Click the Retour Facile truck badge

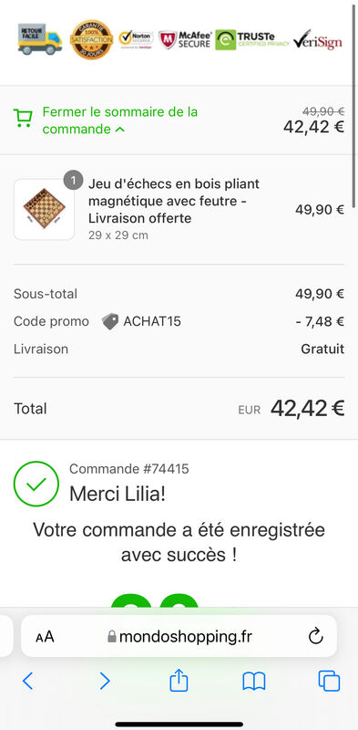[x=40, y=39]
